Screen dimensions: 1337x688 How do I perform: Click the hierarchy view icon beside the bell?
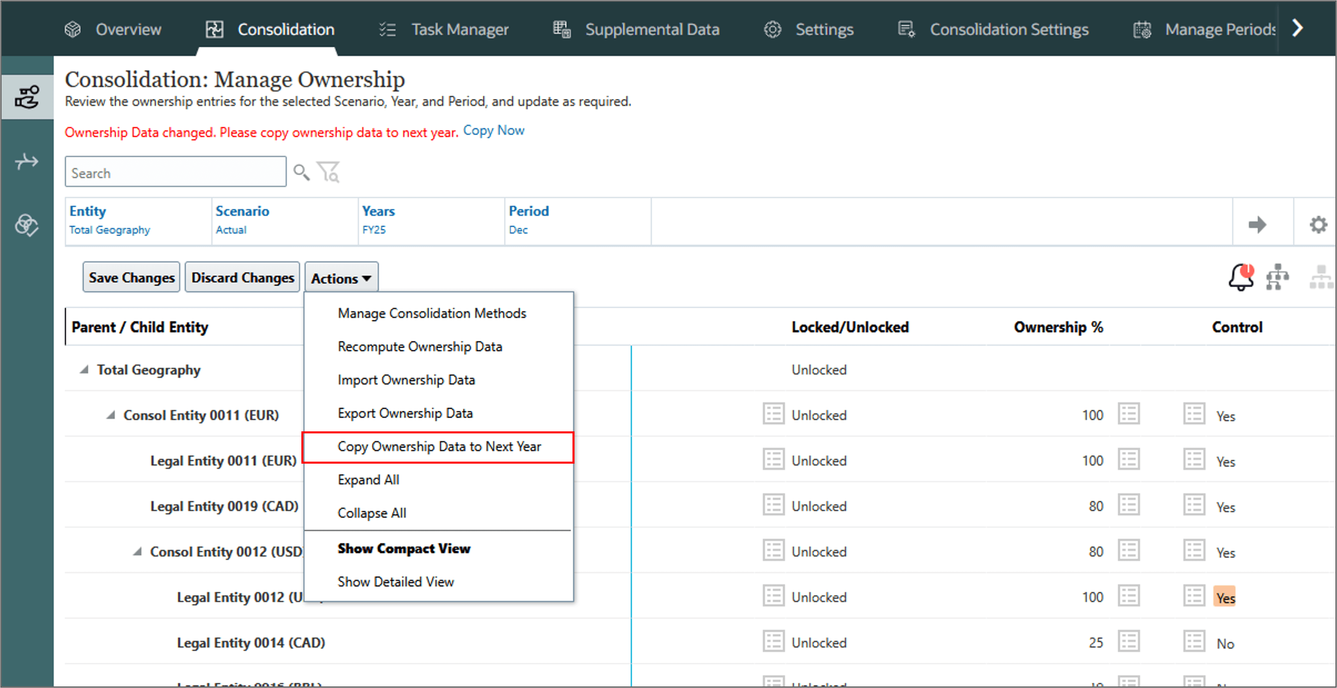(1277, 278)
